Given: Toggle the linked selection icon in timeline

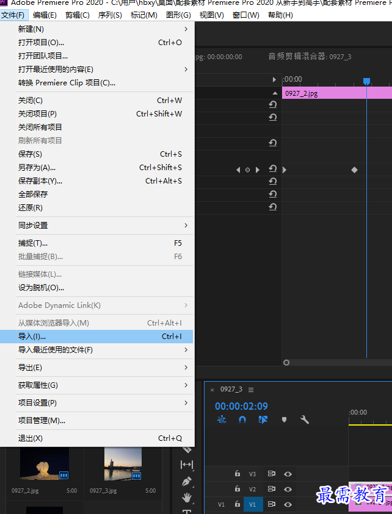Looking at the screenshot, I should pyautogui.click(x=263, y=419).
